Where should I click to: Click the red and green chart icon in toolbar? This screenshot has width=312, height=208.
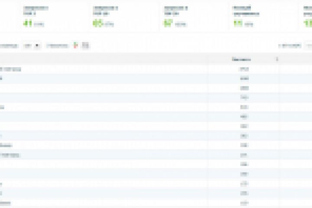[75, 45]
